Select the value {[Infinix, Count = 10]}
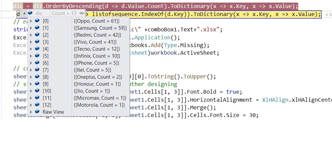The width and height of the screenshot is (332, 168). (x=97, y=56)
